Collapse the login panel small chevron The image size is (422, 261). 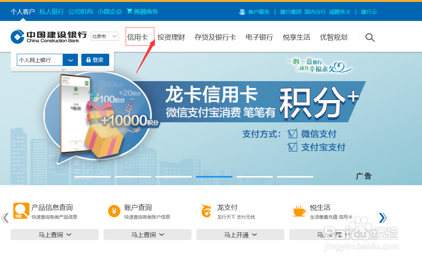pos(63,70)
